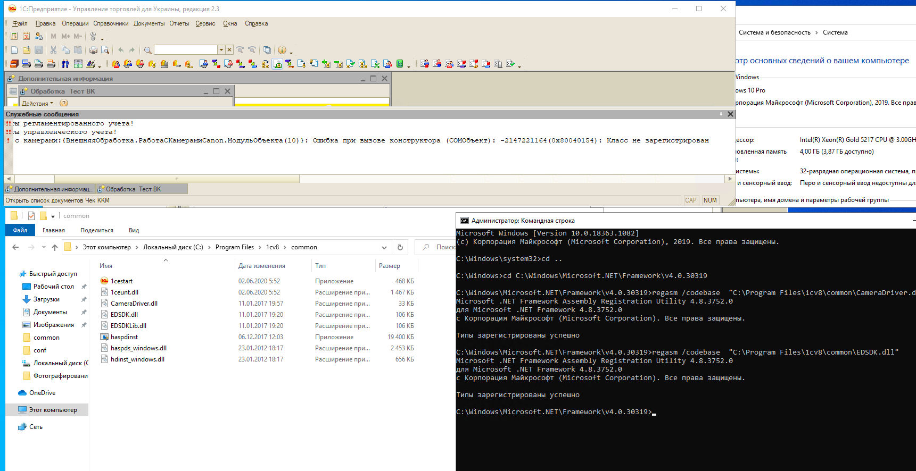Click the user parameters icon with lock
Viewport: 916px width, 471px height.
coord(38,36)
